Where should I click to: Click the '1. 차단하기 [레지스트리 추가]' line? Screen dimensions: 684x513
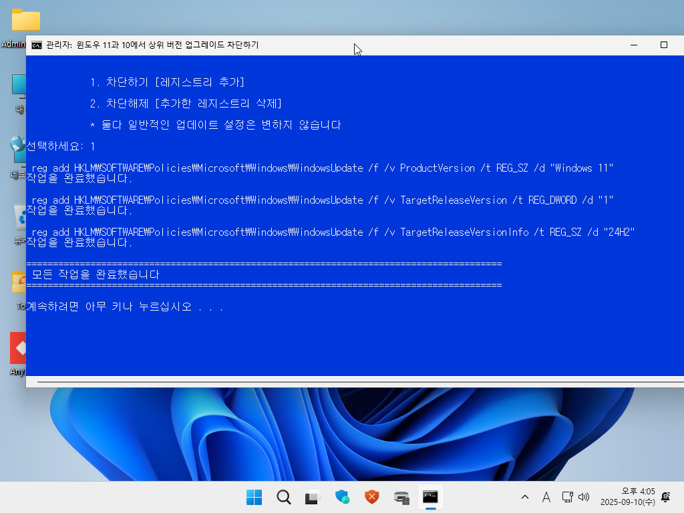[x=167, y=82]
